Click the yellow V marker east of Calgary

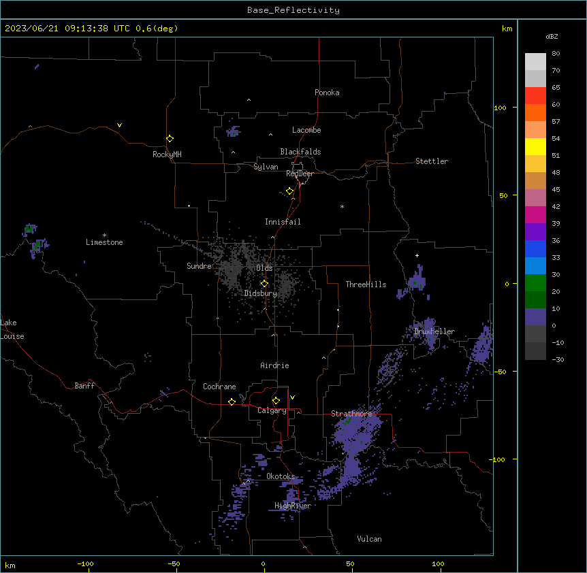292,397
